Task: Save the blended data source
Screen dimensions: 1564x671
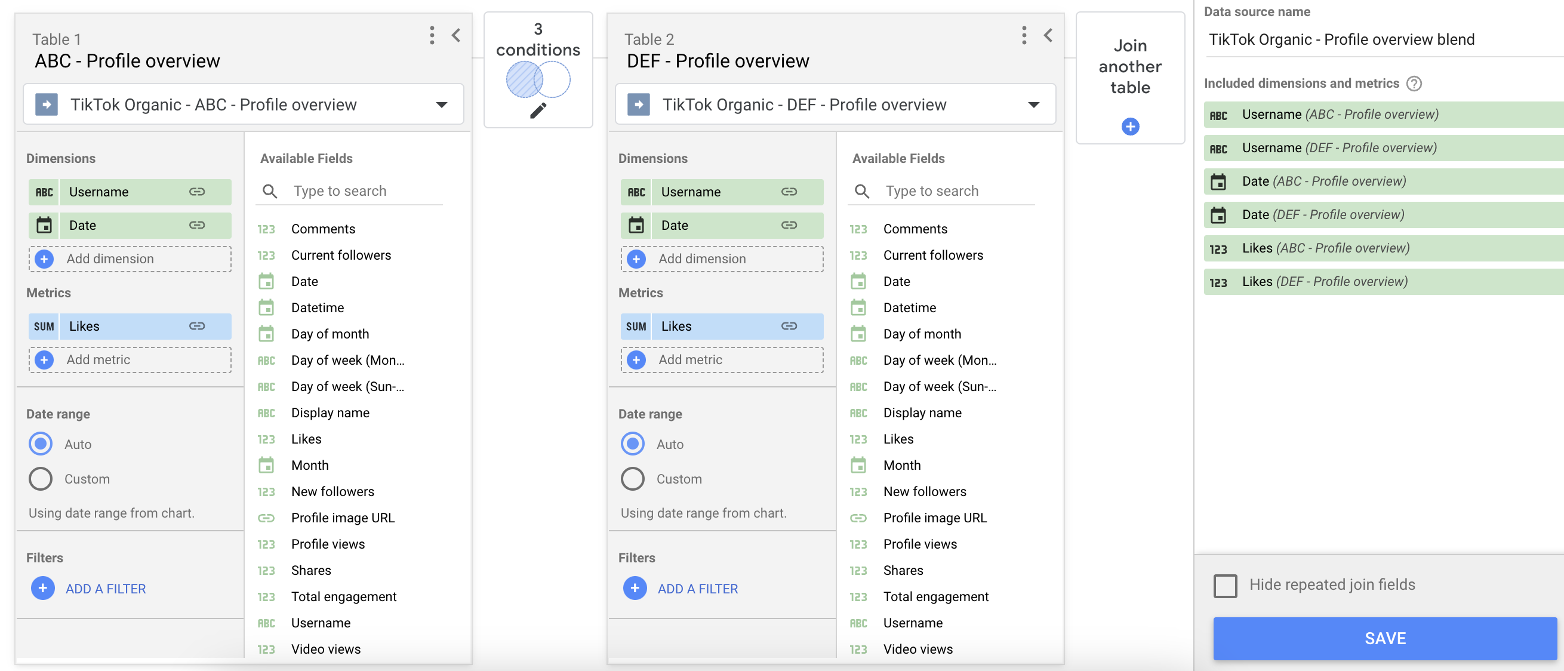Action: 1385,638
